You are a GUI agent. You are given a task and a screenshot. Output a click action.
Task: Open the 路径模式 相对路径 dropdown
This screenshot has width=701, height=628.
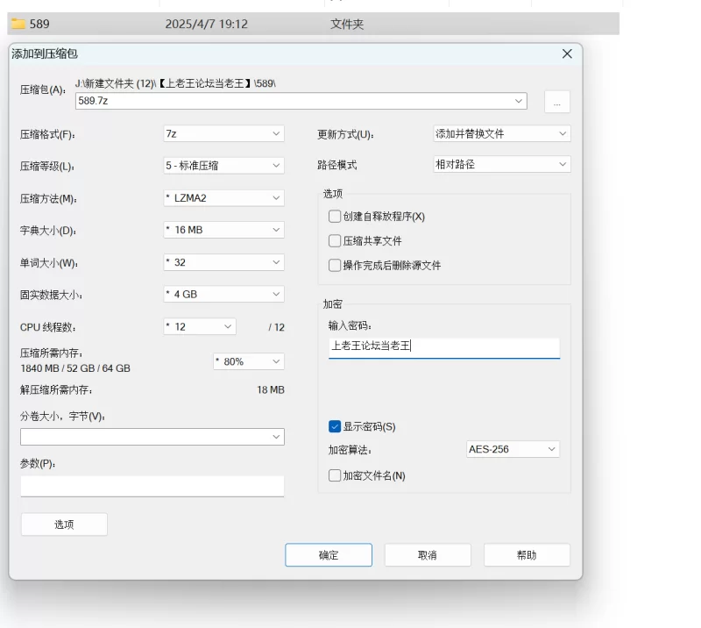pyautogui.click(x=501, y=164)
